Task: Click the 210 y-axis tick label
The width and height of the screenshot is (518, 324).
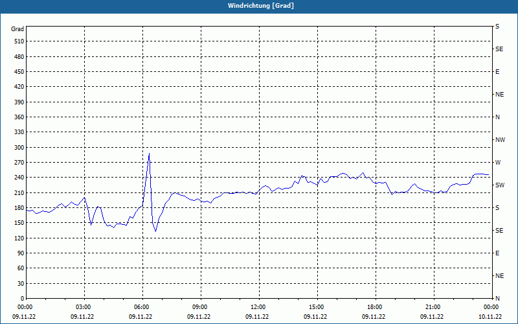Action: [x=19, y=192]
